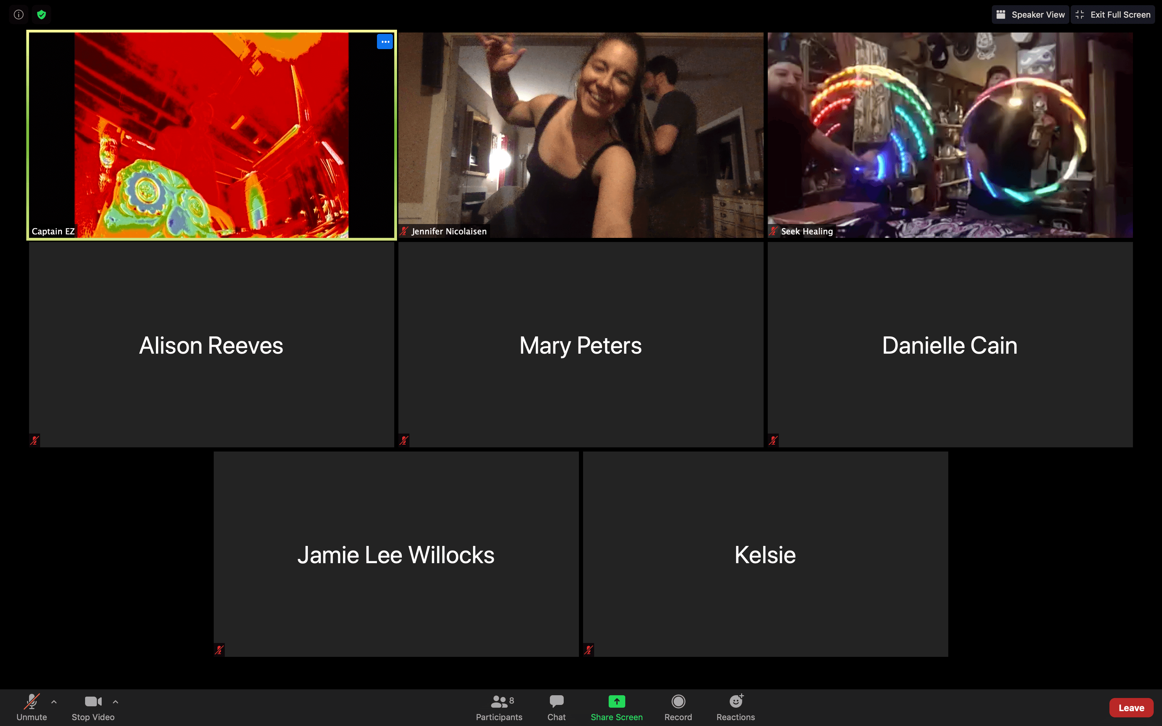Click the meeting info icon
Viewport: 1162px width, 726px height.
click(x=19, y=15)
